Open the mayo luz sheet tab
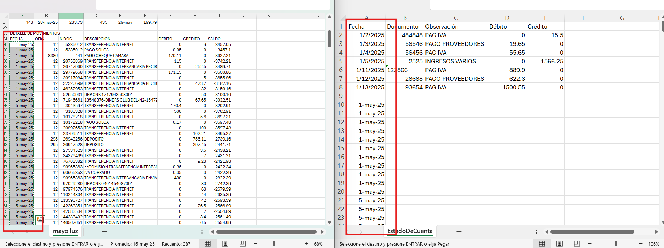The image size is (664, 248). [65, 231]
